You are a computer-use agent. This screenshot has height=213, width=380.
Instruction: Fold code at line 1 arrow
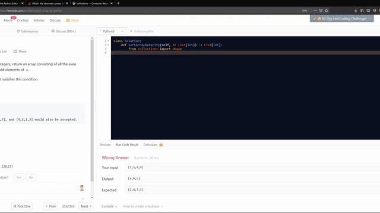pos(108,41)
